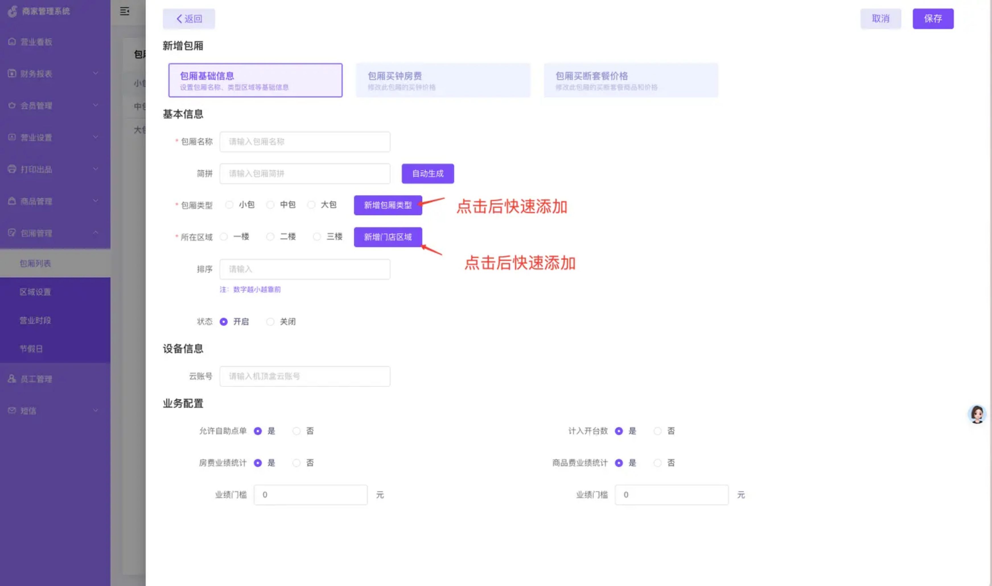This screenshot has height=586, width=992.
Task: Choose 三楼 as the area
Action: click(x=317, y=237)
